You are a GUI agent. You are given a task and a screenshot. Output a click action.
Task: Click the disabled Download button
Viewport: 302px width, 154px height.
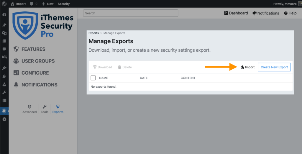103,67
